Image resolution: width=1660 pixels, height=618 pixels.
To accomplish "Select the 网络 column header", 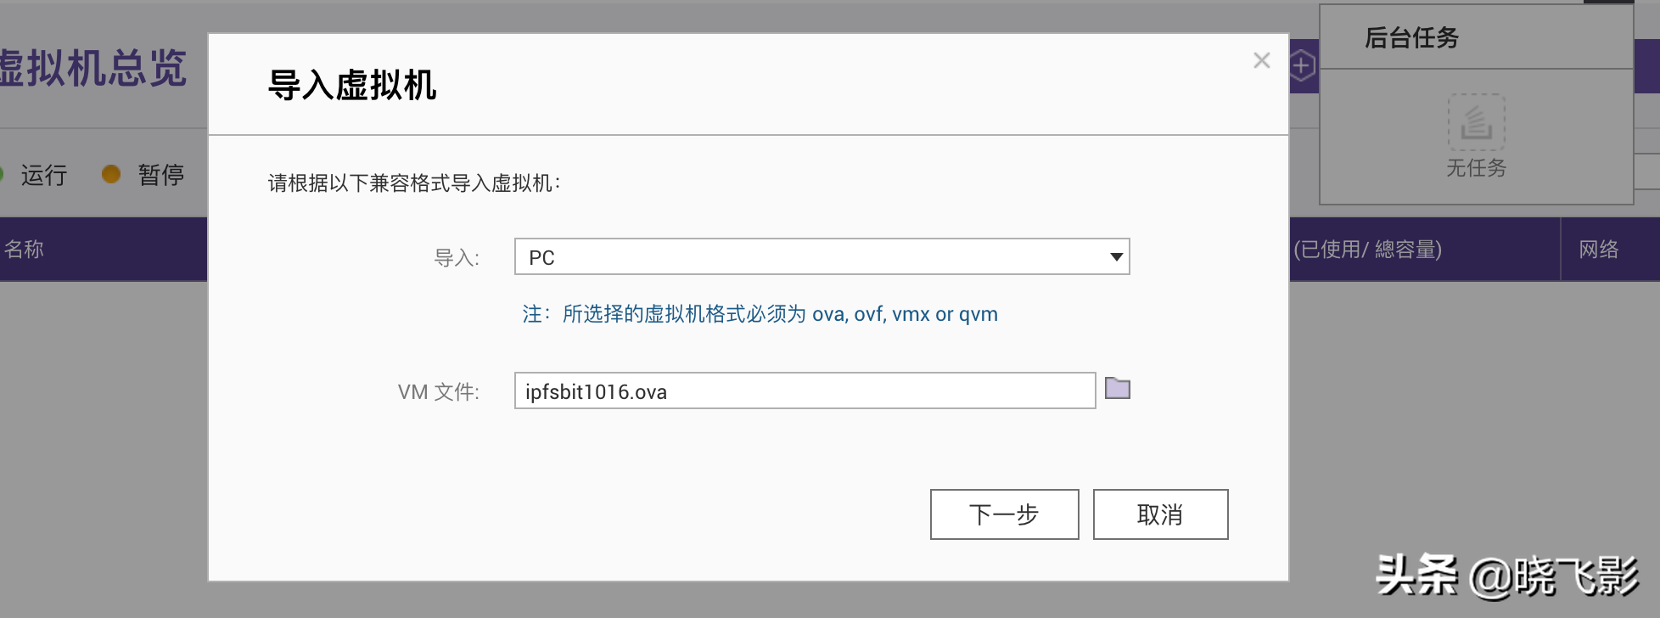I will pyautogui.click(x=1598, y=250).
